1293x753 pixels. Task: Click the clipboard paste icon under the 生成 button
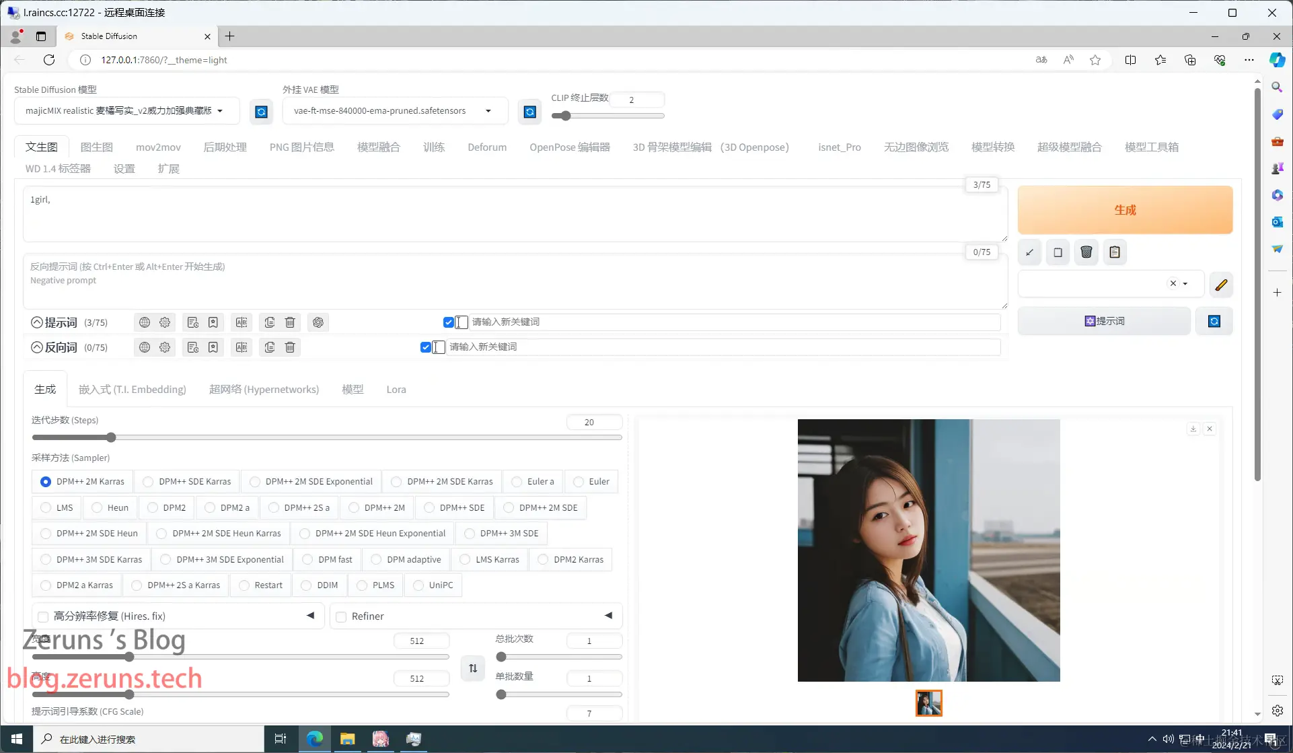(x=1115, y=252)
